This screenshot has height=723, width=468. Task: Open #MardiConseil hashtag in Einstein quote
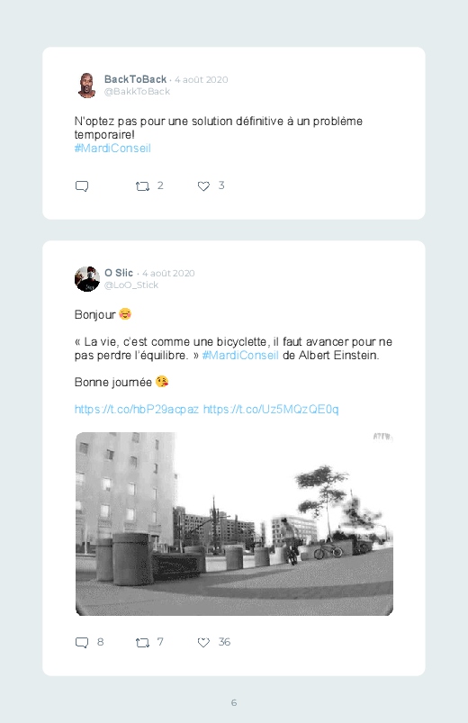coord(240,355)
